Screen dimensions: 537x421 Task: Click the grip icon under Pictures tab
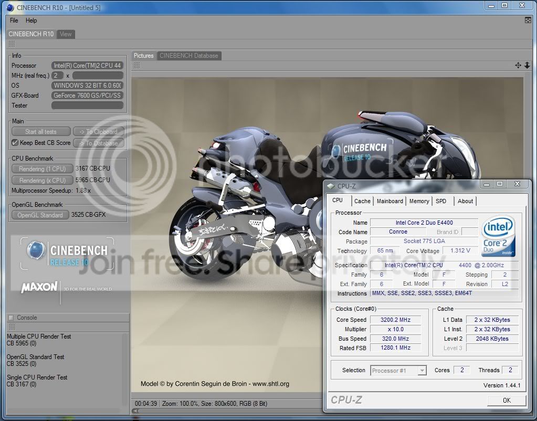point(136,65)
